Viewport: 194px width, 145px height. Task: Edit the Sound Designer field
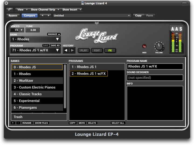(x=155, y=78)
